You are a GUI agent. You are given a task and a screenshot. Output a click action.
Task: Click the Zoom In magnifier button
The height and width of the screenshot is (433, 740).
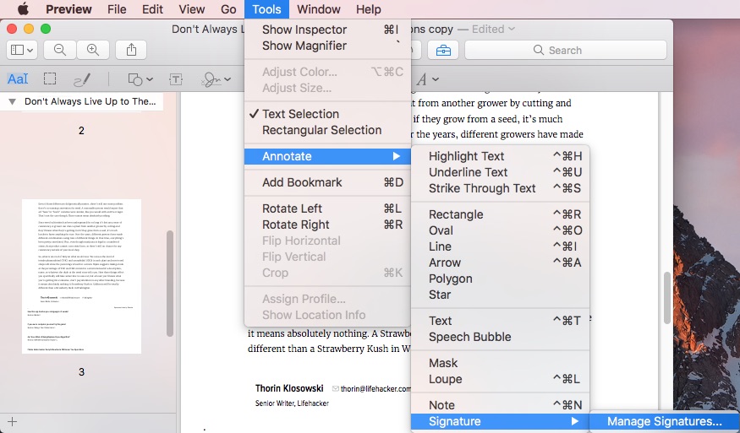92,50
